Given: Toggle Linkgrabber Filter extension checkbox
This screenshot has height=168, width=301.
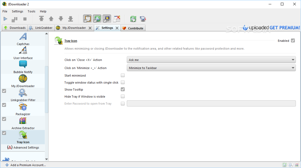Looking at the screenshot, I should click(x=4, y=91).
